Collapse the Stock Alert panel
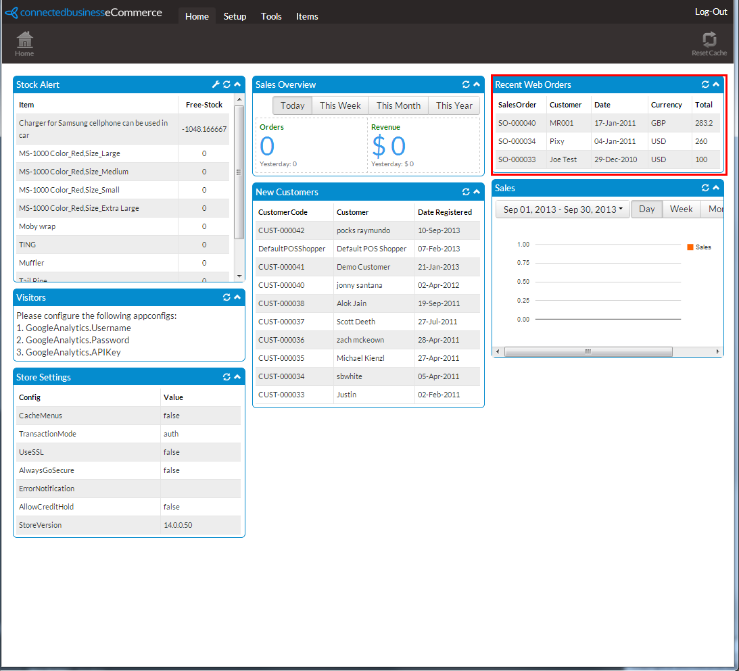The image size is (739, 671). [237, 84]
